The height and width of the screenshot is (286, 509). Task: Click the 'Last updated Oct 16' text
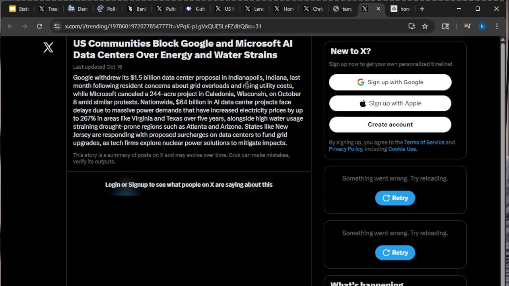click(97, 67)
